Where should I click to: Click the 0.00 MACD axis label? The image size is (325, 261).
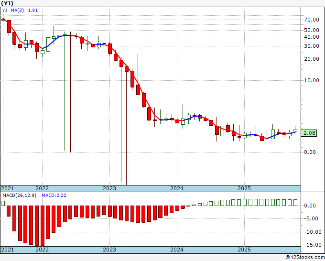click(x=310, y=206)
